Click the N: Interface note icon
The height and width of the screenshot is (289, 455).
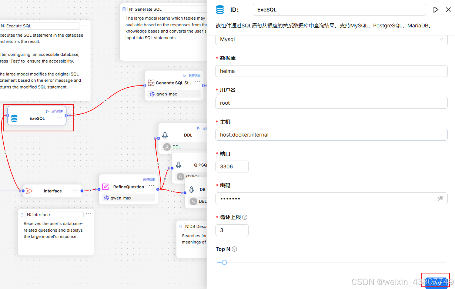22,215
